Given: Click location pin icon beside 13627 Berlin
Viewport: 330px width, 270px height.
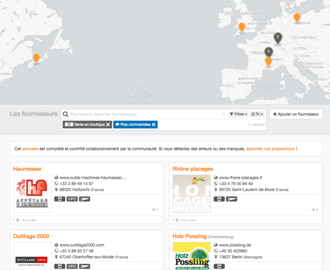Looking at the screenshot, I should point(216,257).
